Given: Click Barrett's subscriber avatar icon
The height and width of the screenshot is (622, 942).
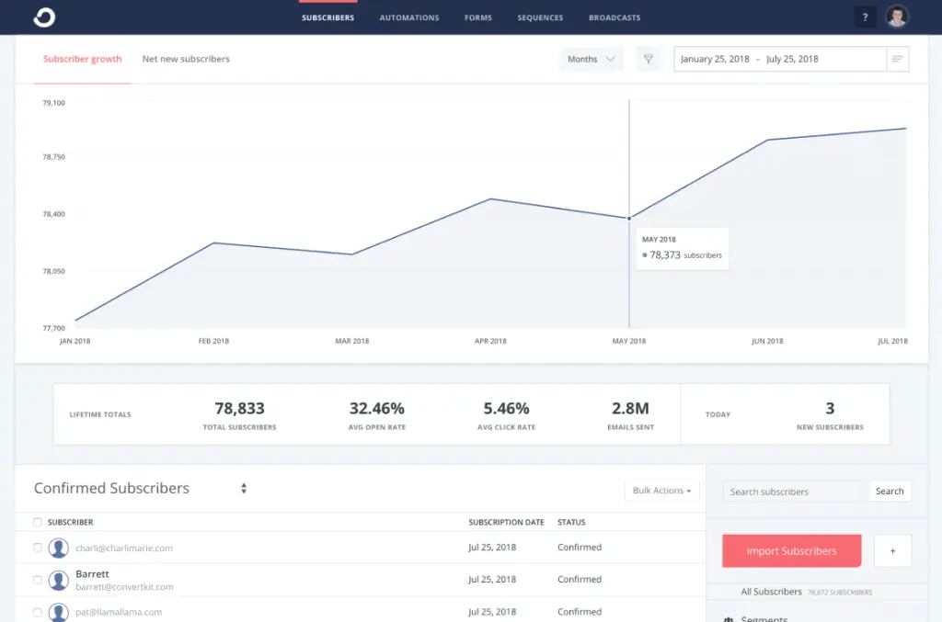Looking at the screenshot, I should point(59,579).
